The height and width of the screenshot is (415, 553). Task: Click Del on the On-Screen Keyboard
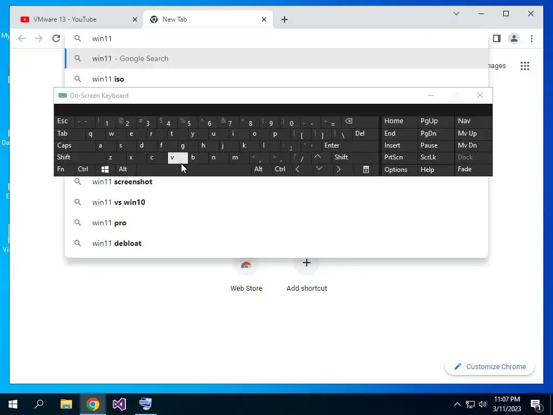(365, 133)
